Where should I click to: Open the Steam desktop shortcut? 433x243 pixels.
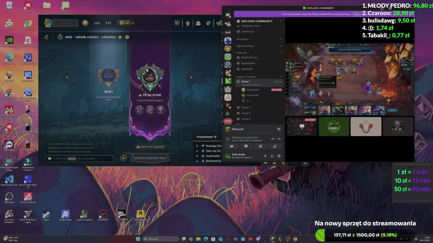coord(47,215)
